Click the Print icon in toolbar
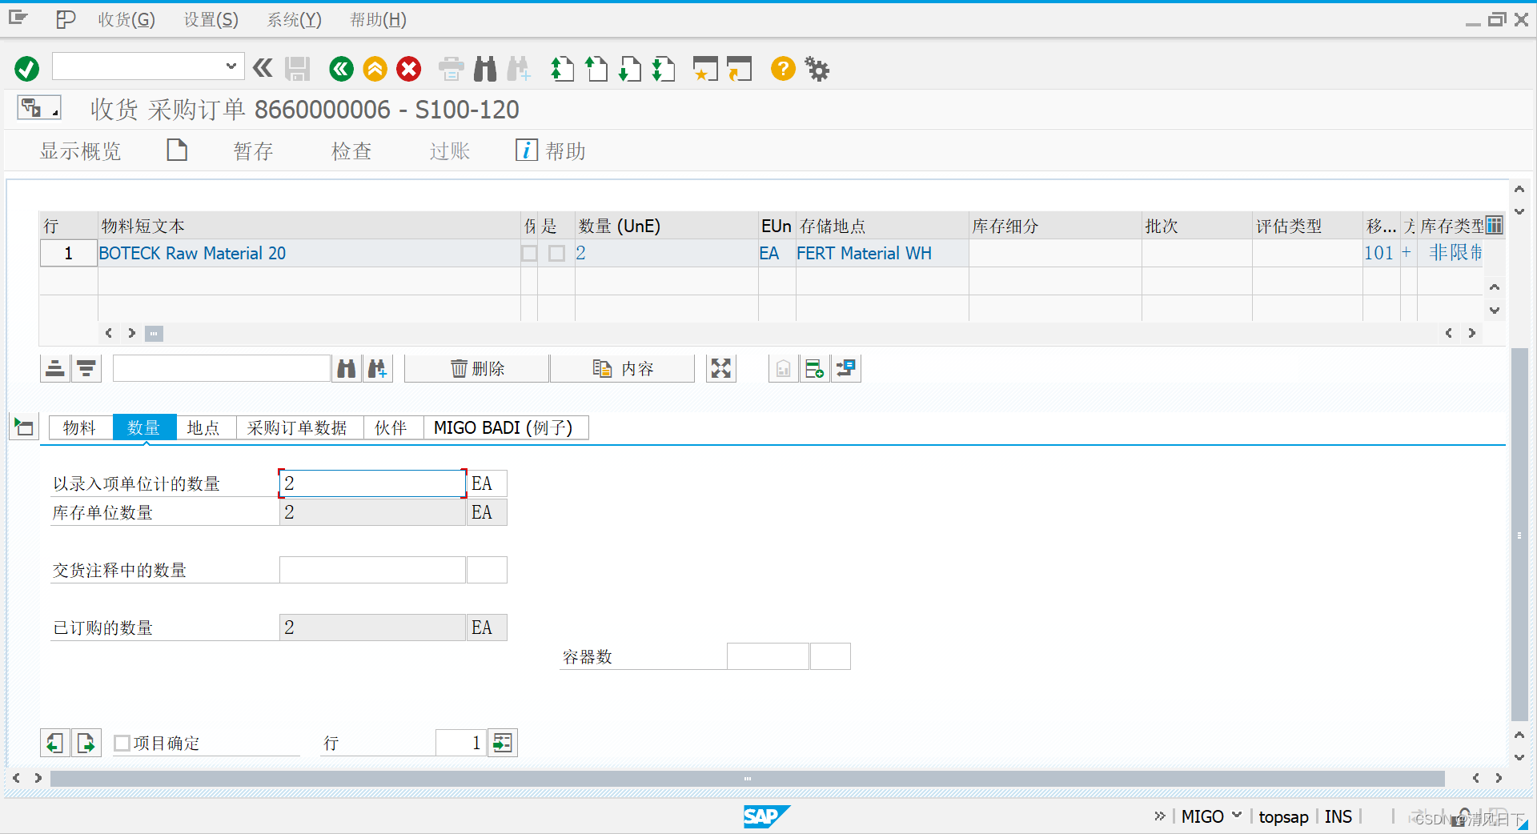Screen dimensions: 1537x834 tap(451, 69)
